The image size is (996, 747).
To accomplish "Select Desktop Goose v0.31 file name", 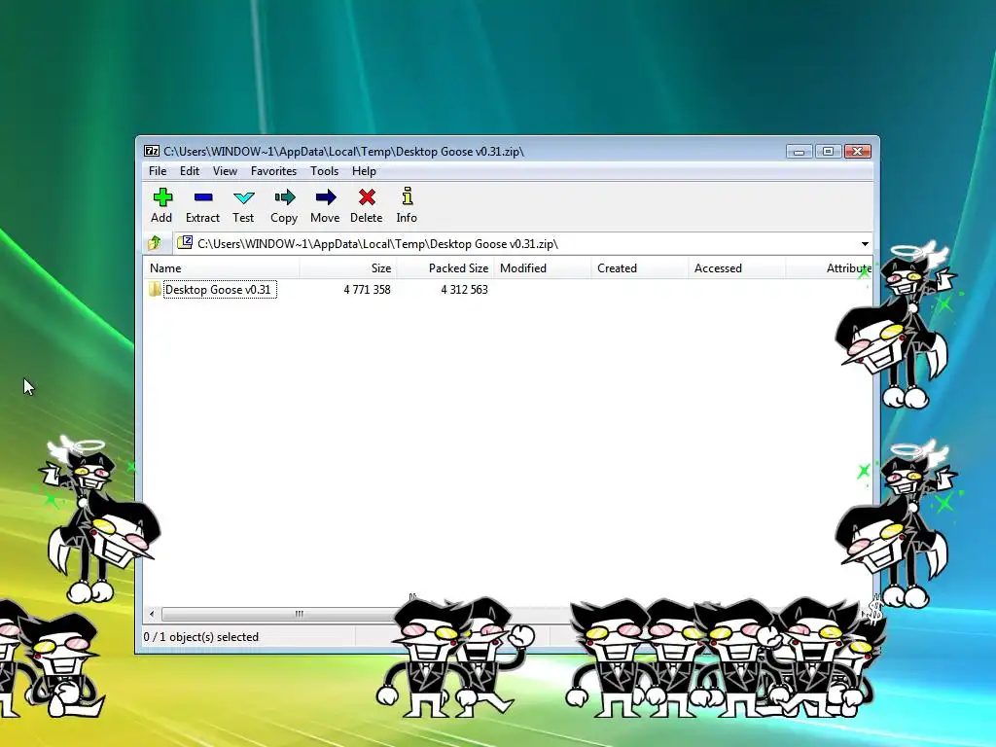I will 219,290.
